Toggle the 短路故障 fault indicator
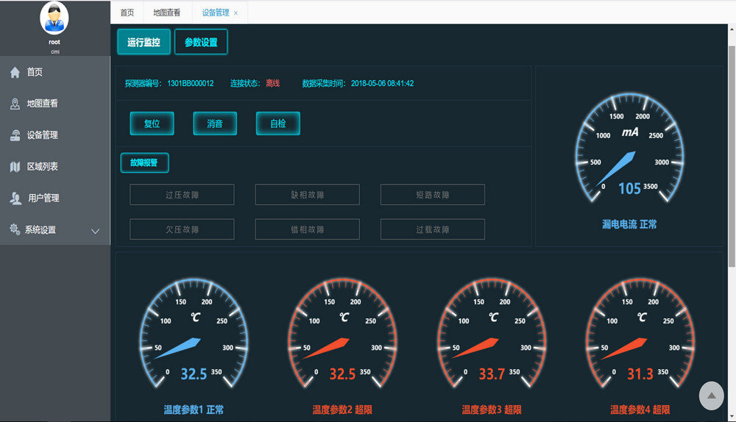This screenshot has width=736, height=422. click(432, 195)
